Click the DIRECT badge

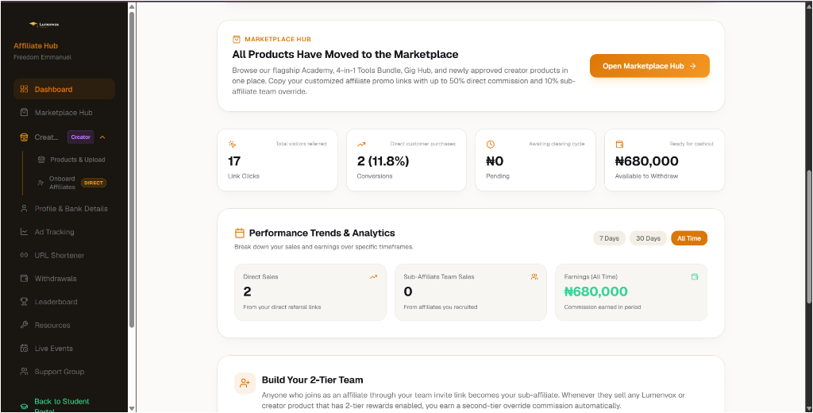(x=94, y=183)
